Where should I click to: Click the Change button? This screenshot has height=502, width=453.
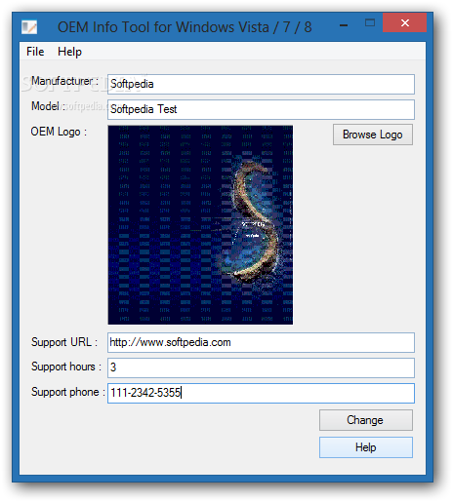pyautogui.click(x=366, y=420)
